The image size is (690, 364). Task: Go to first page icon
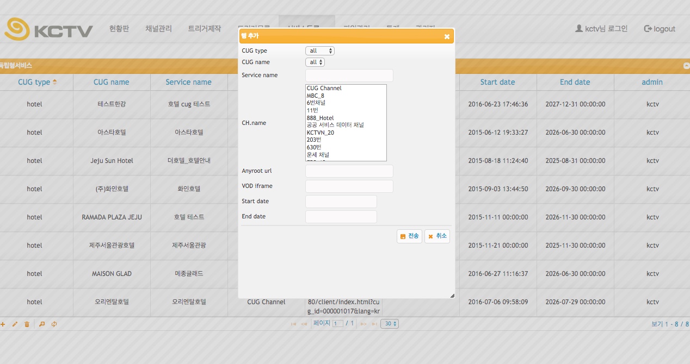[x=294, y=324]
